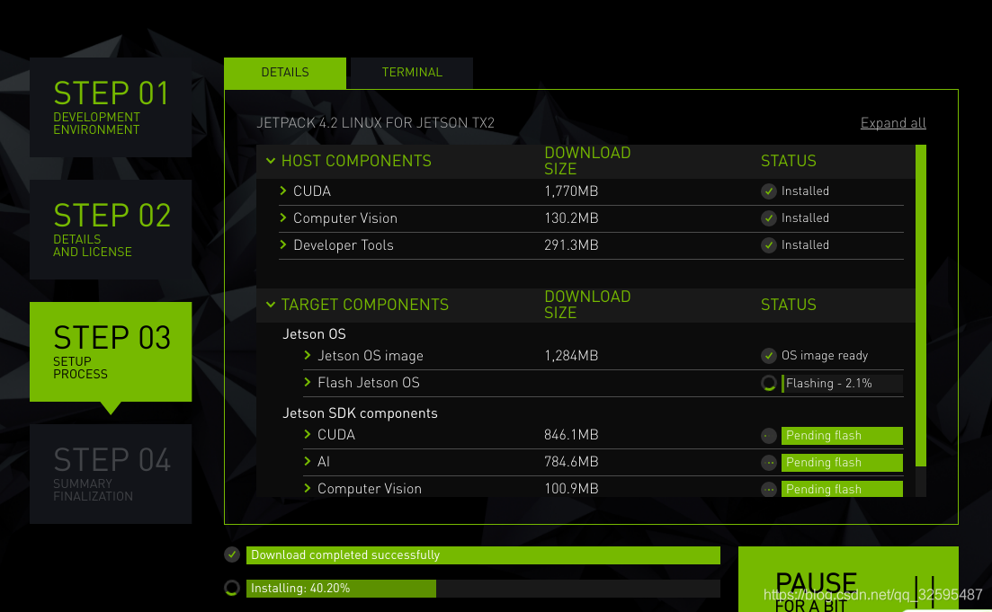Click the Expand all link
Viewport: 992px width, 612px height.
pyautogui.click(x=893, y=122)
